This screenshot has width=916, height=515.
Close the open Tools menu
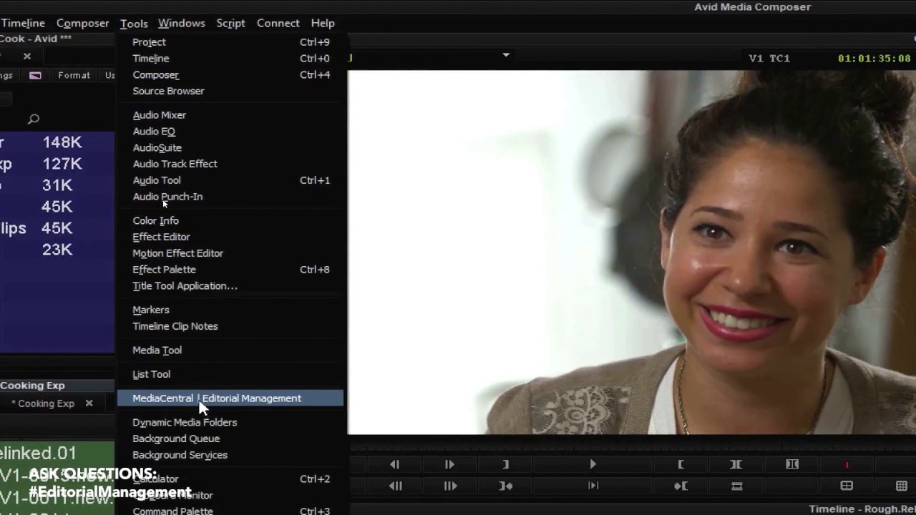pos(134,23)
